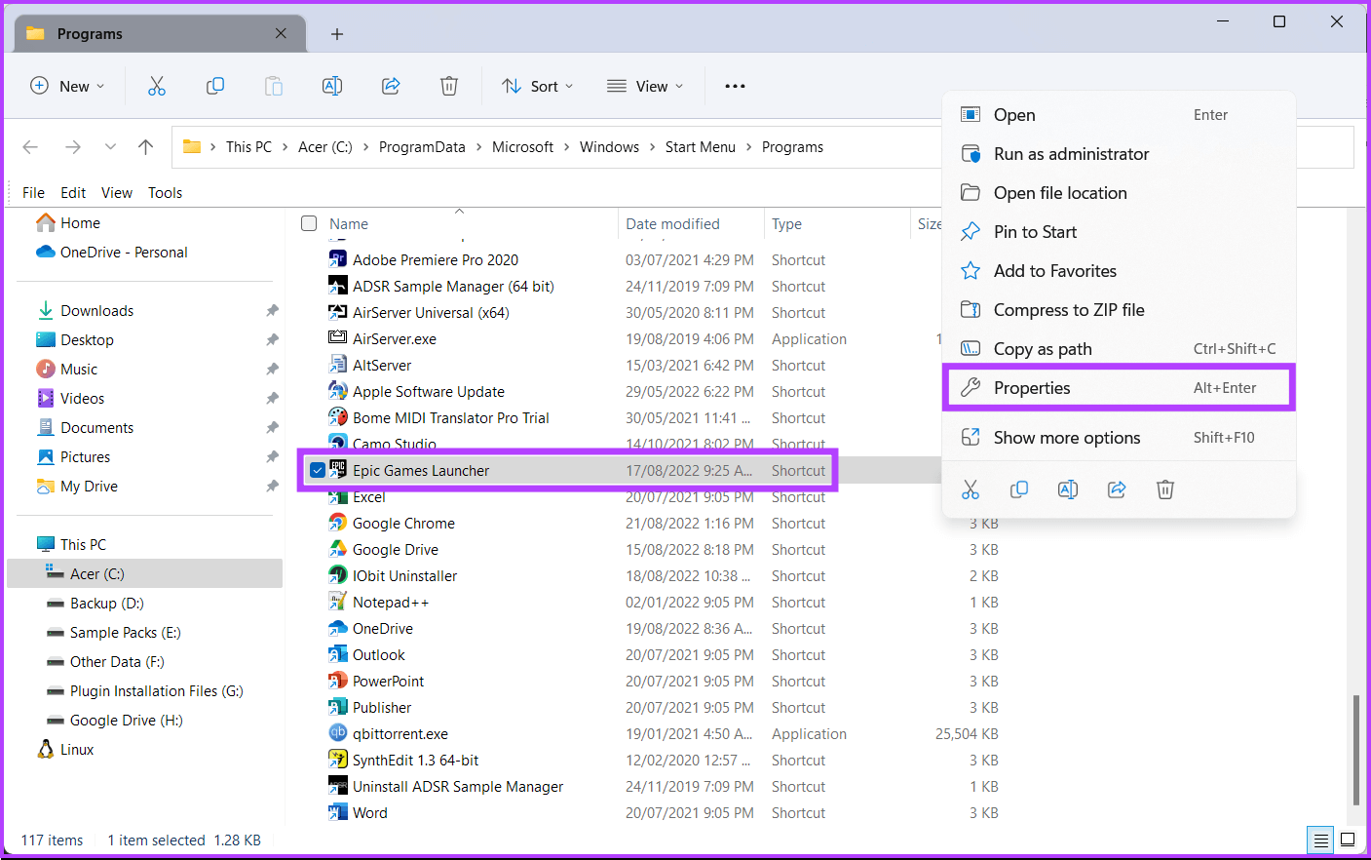Switch to details view in the status bar
The height and width of the screenshot is (860, 1371).
point(1320,840)
